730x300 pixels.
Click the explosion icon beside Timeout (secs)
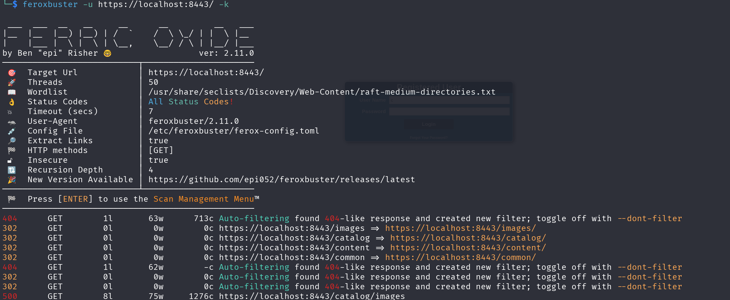(x=10, y=112)
